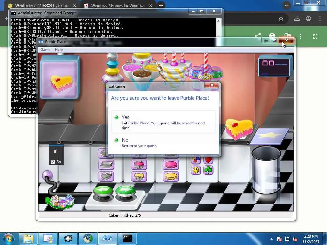Bookmark this page with the star icon
This screenshot has height=245, width=327.
pyautogui.click(x=281, y=19)
